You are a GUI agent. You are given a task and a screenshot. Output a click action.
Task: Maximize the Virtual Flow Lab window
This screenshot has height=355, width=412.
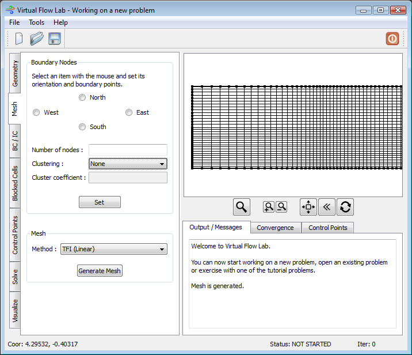(380, 10)
